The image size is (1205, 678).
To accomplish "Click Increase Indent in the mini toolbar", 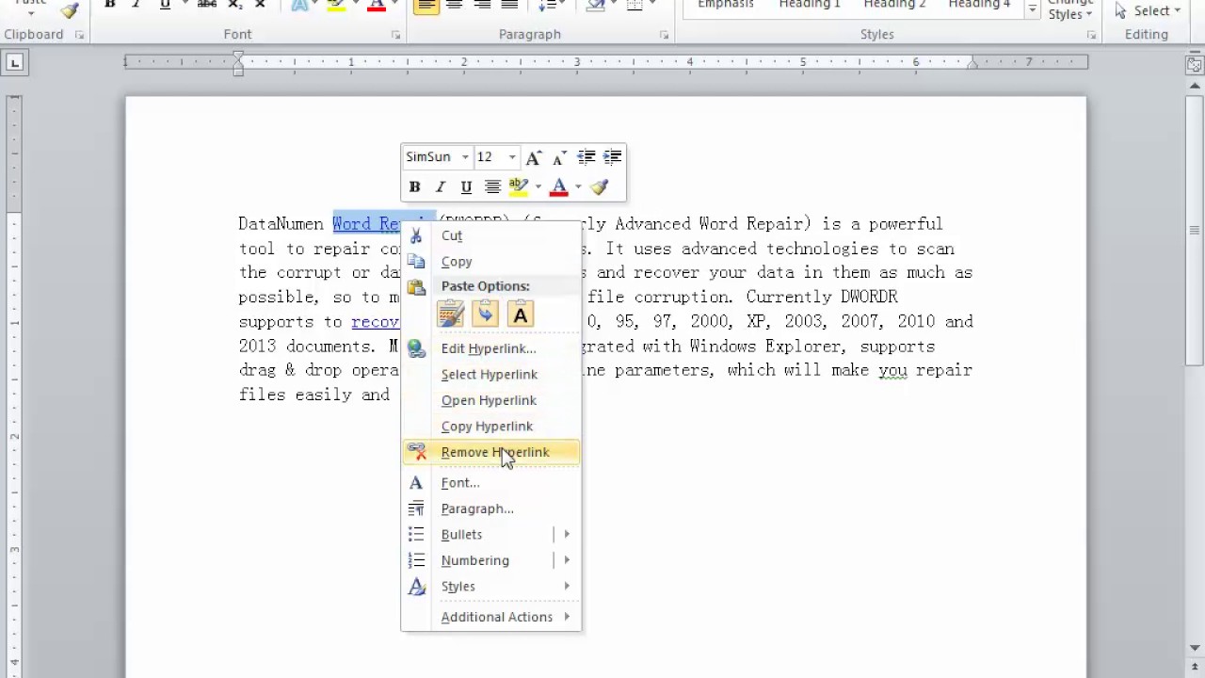I will pos(612,157).
